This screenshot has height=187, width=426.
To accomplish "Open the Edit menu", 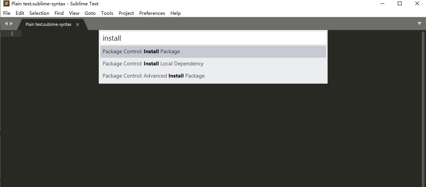I will pos(20,13).
